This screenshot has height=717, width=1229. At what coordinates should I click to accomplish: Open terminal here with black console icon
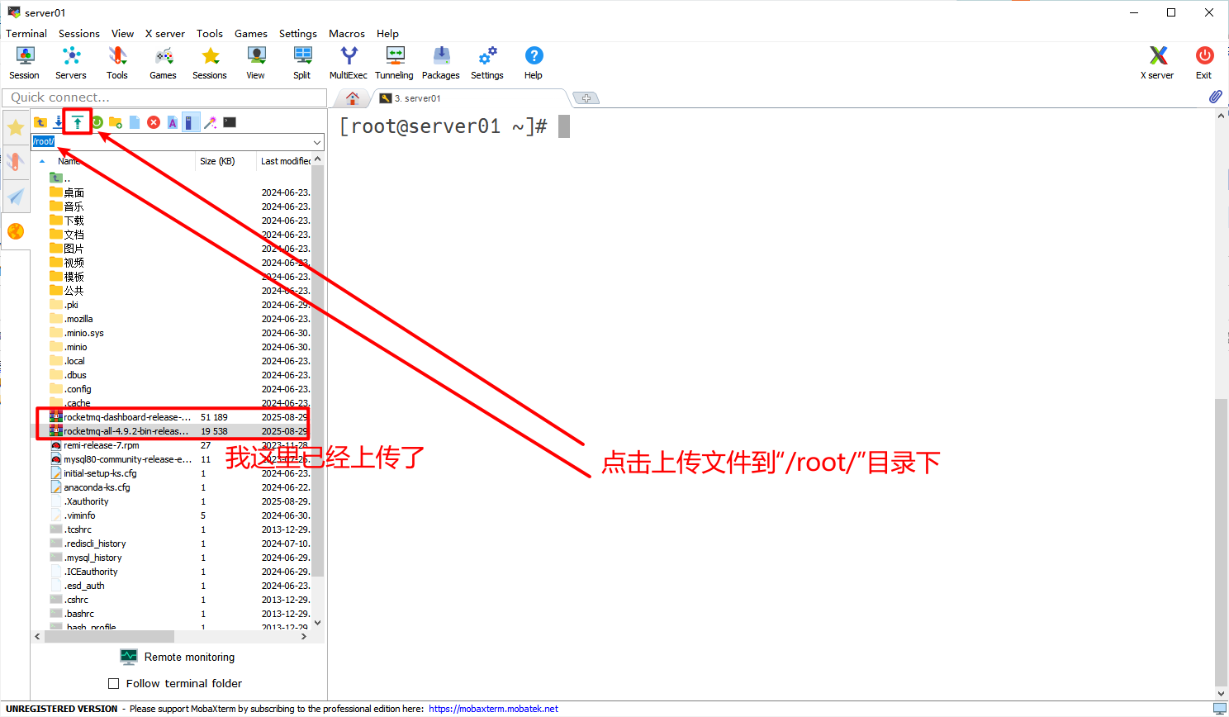230,122
